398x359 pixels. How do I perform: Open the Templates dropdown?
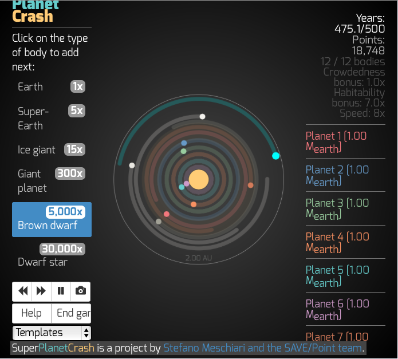click(x=52, y=333)
